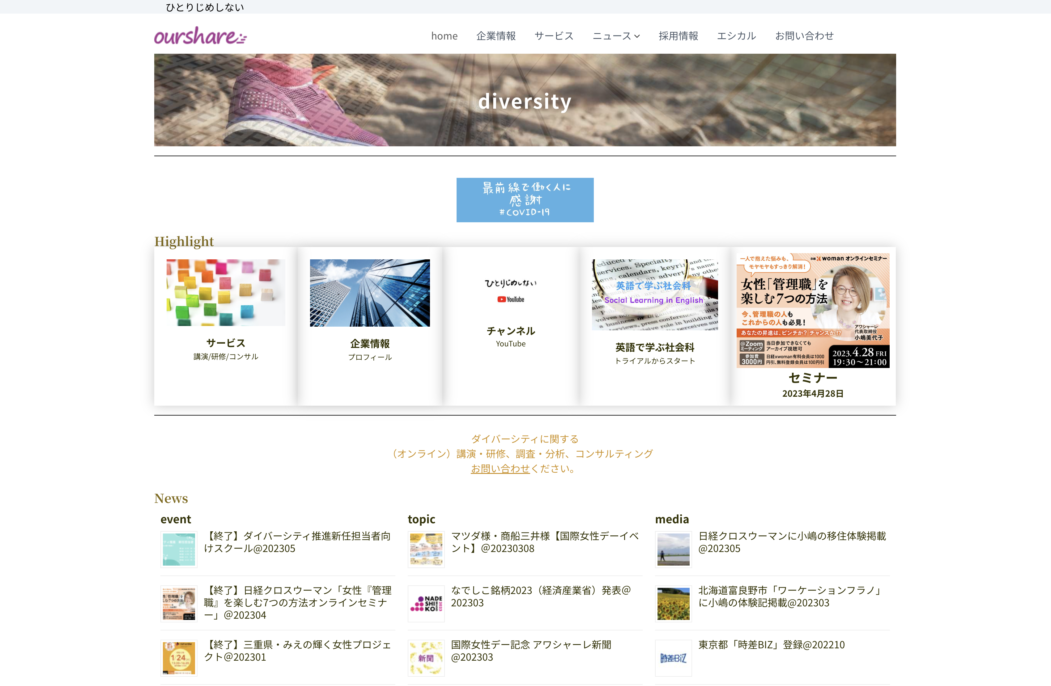Click the diversity hero banner image
The width and height of the screenshot is (1051, 686).
coord(525,100)
